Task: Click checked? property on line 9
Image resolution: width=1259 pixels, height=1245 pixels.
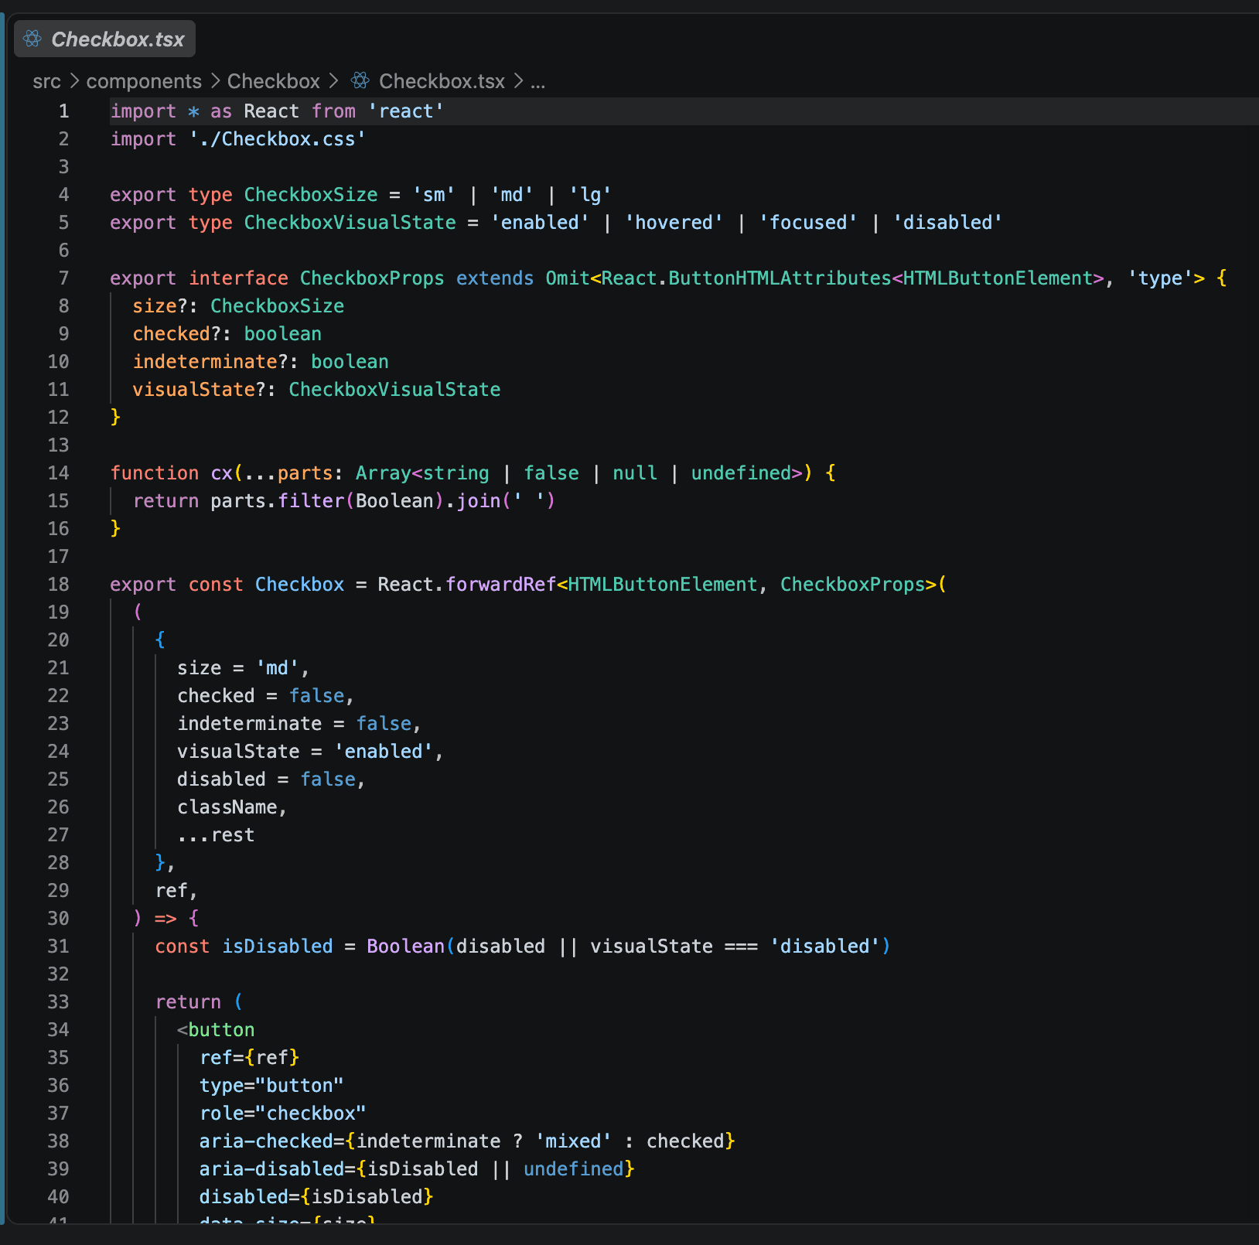Action: click(x=177, y=334)
